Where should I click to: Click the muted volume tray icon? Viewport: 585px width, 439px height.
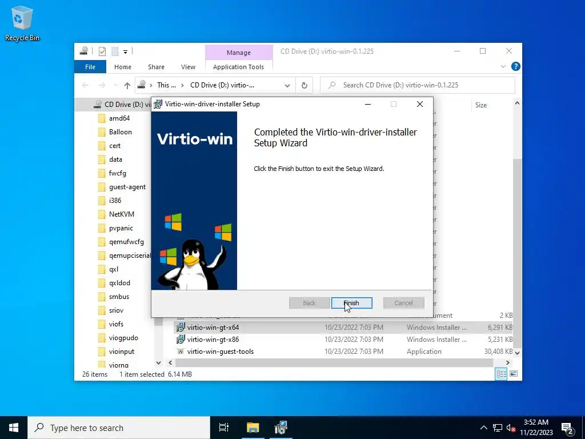(x=511, y=428)
